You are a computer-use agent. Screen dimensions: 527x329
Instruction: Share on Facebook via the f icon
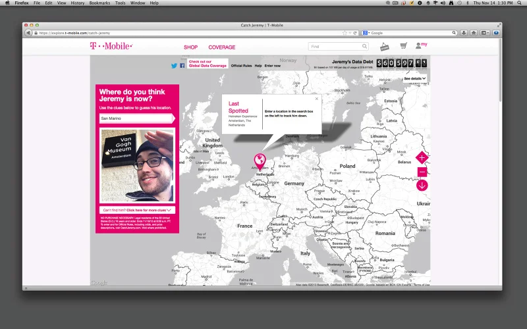(x=182, y=66)
